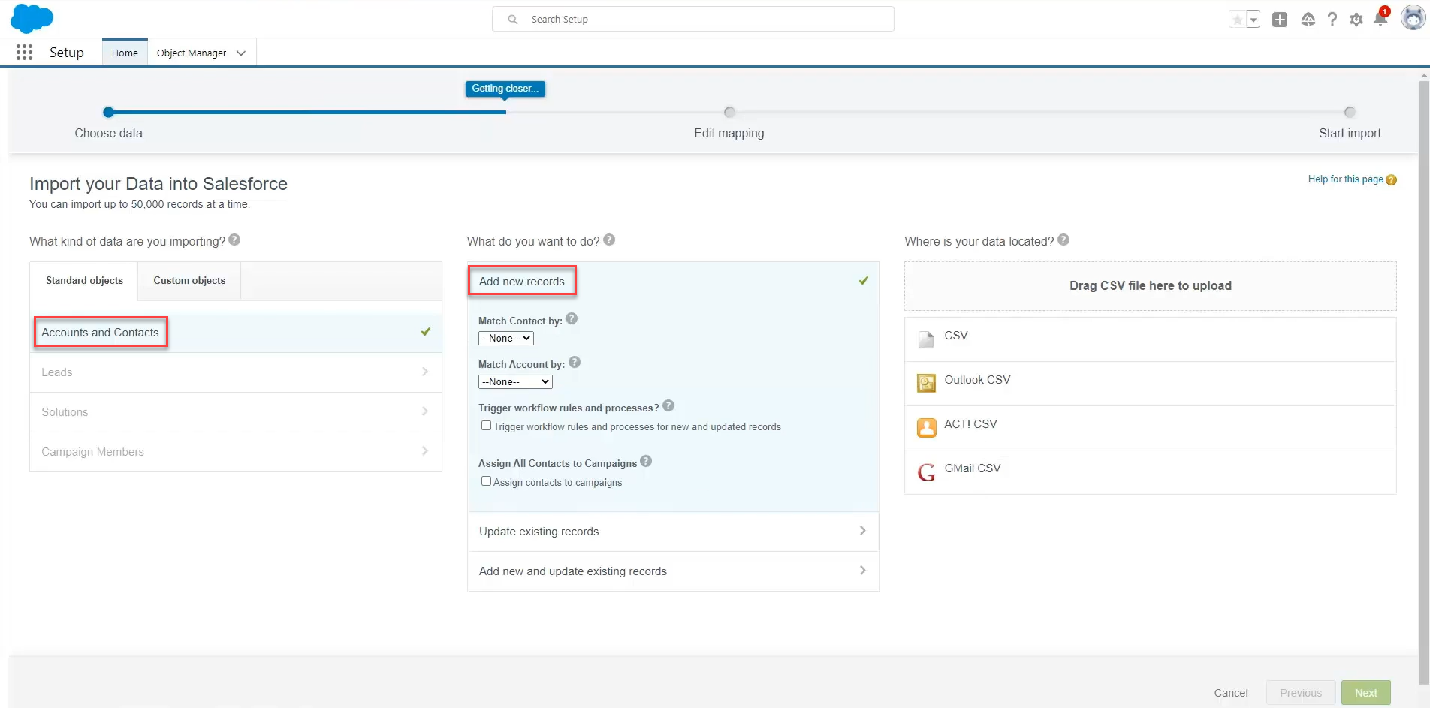The height and width of the screenshot is (708, 1430).
Task: Check Assign contacts to campaigns
Action: [x=487, y=481]
